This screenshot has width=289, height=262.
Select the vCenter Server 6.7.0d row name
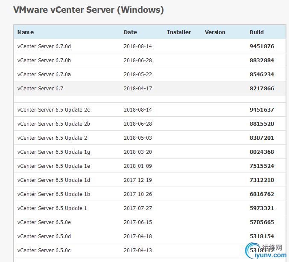44,46
